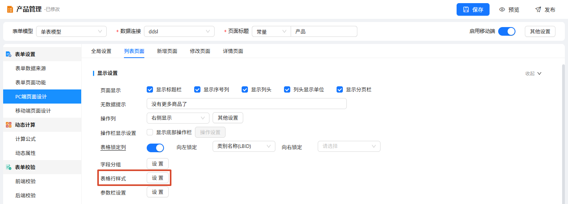Screen dimensions: 568x204
Task: Select PC端页面设计 in sidebar
Action: (42, 97)
